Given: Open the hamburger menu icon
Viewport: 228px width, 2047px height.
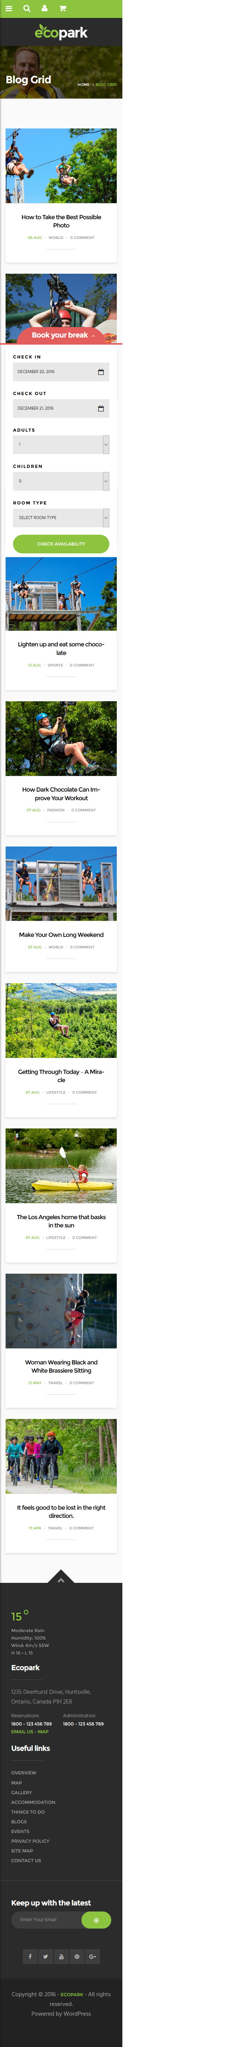Looking at the screenshot, I should pyautogui.click(x=9, y=9).
